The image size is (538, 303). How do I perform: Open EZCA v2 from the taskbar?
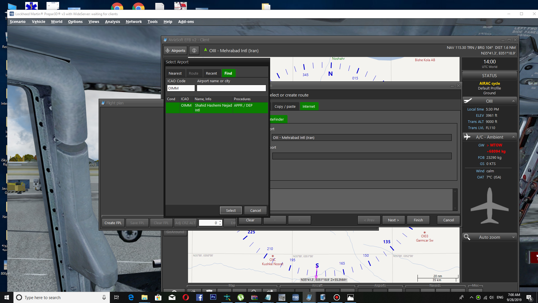(x=282, y=297)
